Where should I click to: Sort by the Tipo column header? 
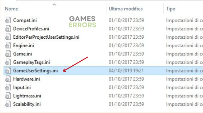tap(171, 9)
